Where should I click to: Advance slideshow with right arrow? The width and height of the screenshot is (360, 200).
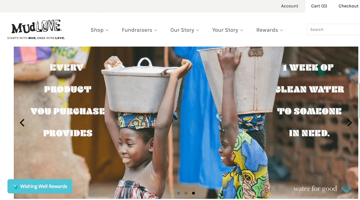pos(349,123)
